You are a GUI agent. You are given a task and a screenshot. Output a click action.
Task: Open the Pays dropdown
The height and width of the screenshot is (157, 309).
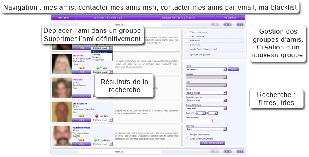pos(206,69)
